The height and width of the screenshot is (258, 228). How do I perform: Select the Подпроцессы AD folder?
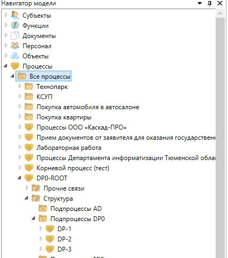76,209
